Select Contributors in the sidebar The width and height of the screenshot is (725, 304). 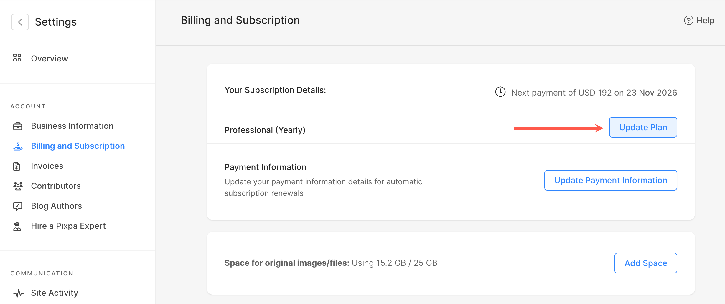[56, 186]
